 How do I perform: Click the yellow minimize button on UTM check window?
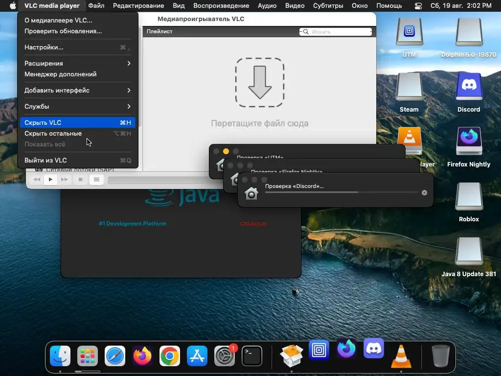[x=226, y=151]
